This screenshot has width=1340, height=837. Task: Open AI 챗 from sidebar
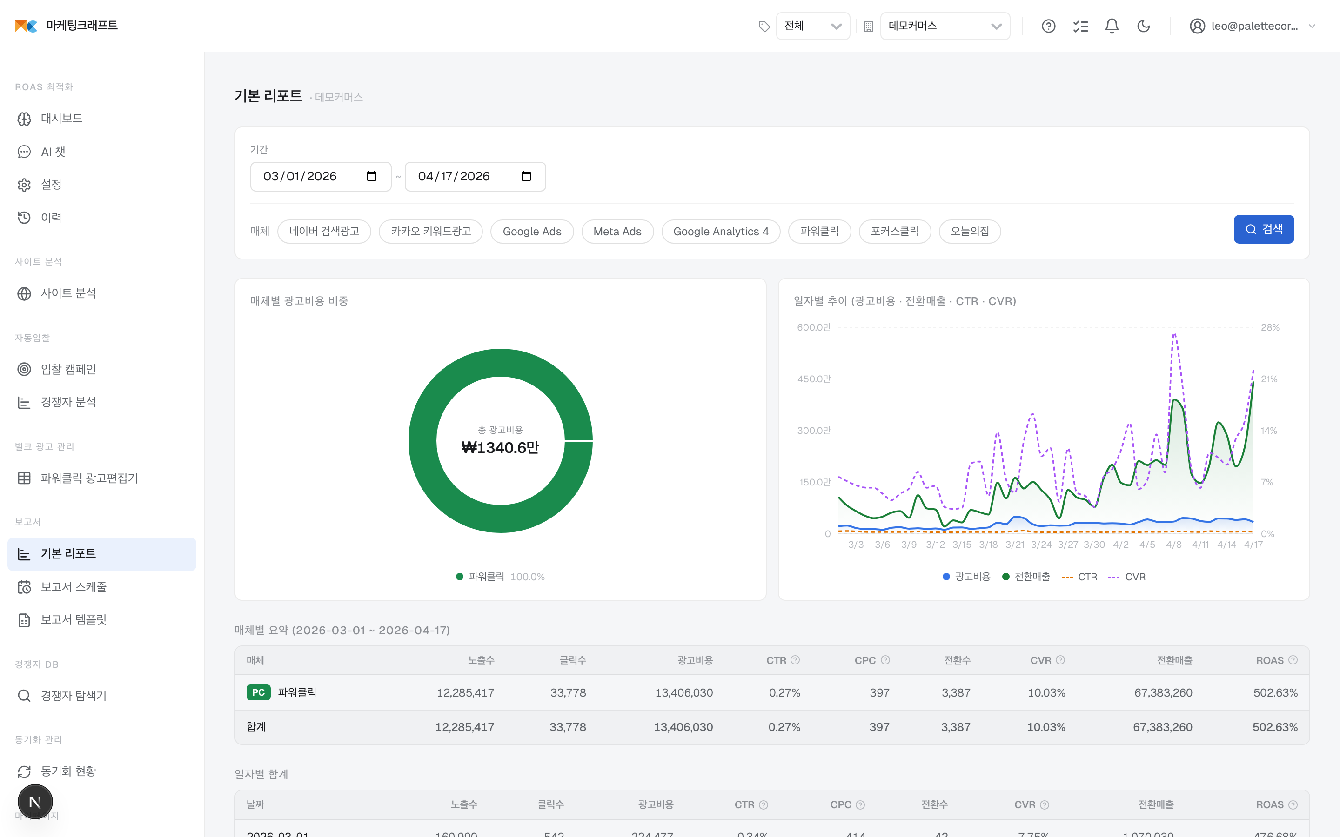click(102, 152)
